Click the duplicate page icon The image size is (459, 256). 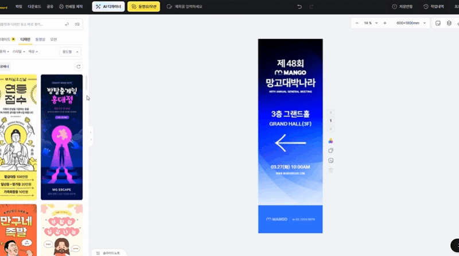click(331, 150)
